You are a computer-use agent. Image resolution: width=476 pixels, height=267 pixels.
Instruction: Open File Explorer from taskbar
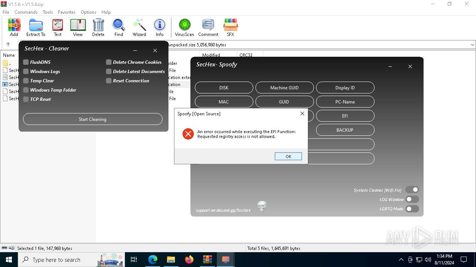click(x=171, y=260)
